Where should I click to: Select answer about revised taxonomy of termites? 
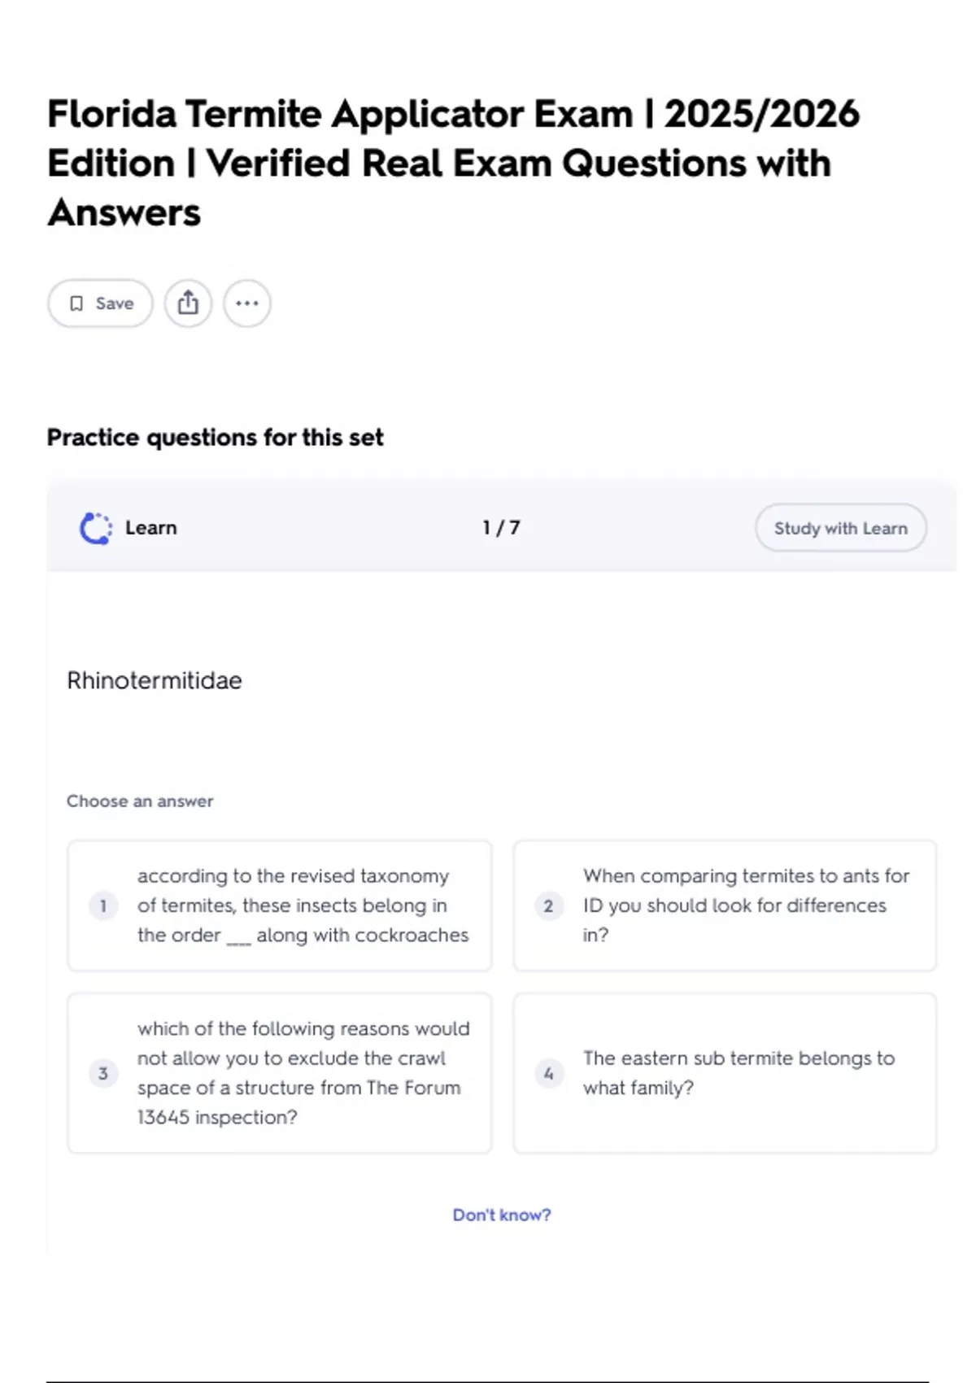point(303,905)
